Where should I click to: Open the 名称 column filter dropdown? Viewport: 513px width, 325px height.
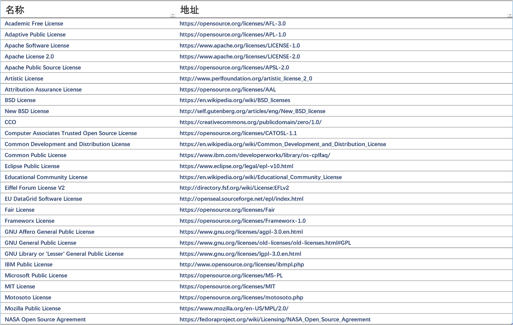(x=173, y=15)
